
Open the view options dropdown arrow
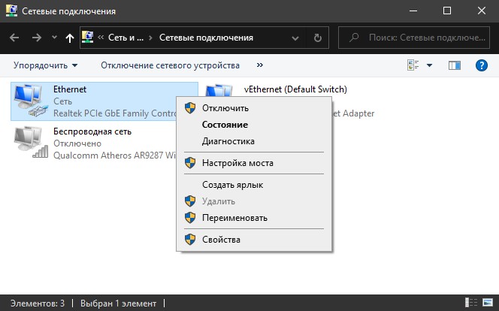[429, 65]
